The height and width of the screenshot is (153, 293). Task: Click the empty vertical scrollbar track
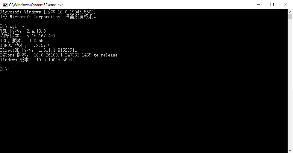(290, 84)
